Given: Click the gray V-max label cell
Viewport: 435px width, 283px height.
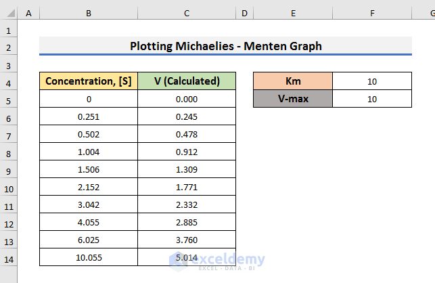Looking at the screenshot, I should click(x=293, y=99).
